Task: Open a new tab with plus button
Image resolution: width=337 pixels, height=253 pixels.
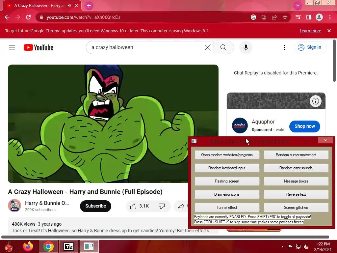Action: click(x=89, y=6)
